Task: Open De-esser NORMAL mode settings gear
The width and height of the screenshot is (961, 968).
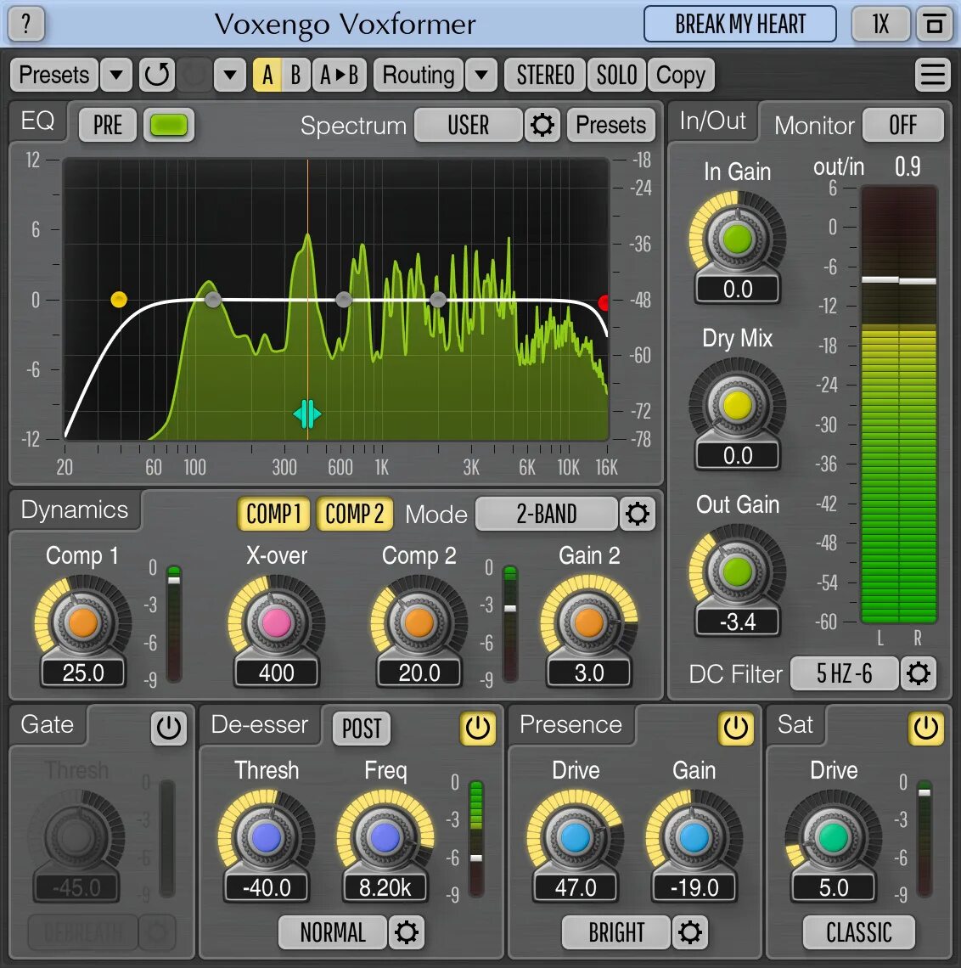Action: point(406,931)
